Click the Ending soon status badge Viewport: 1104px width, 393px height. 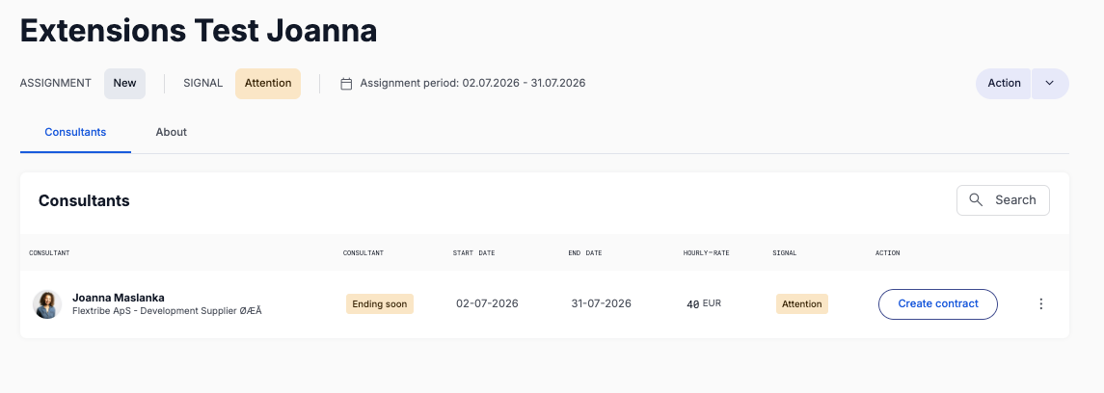[x=380, y=304]
